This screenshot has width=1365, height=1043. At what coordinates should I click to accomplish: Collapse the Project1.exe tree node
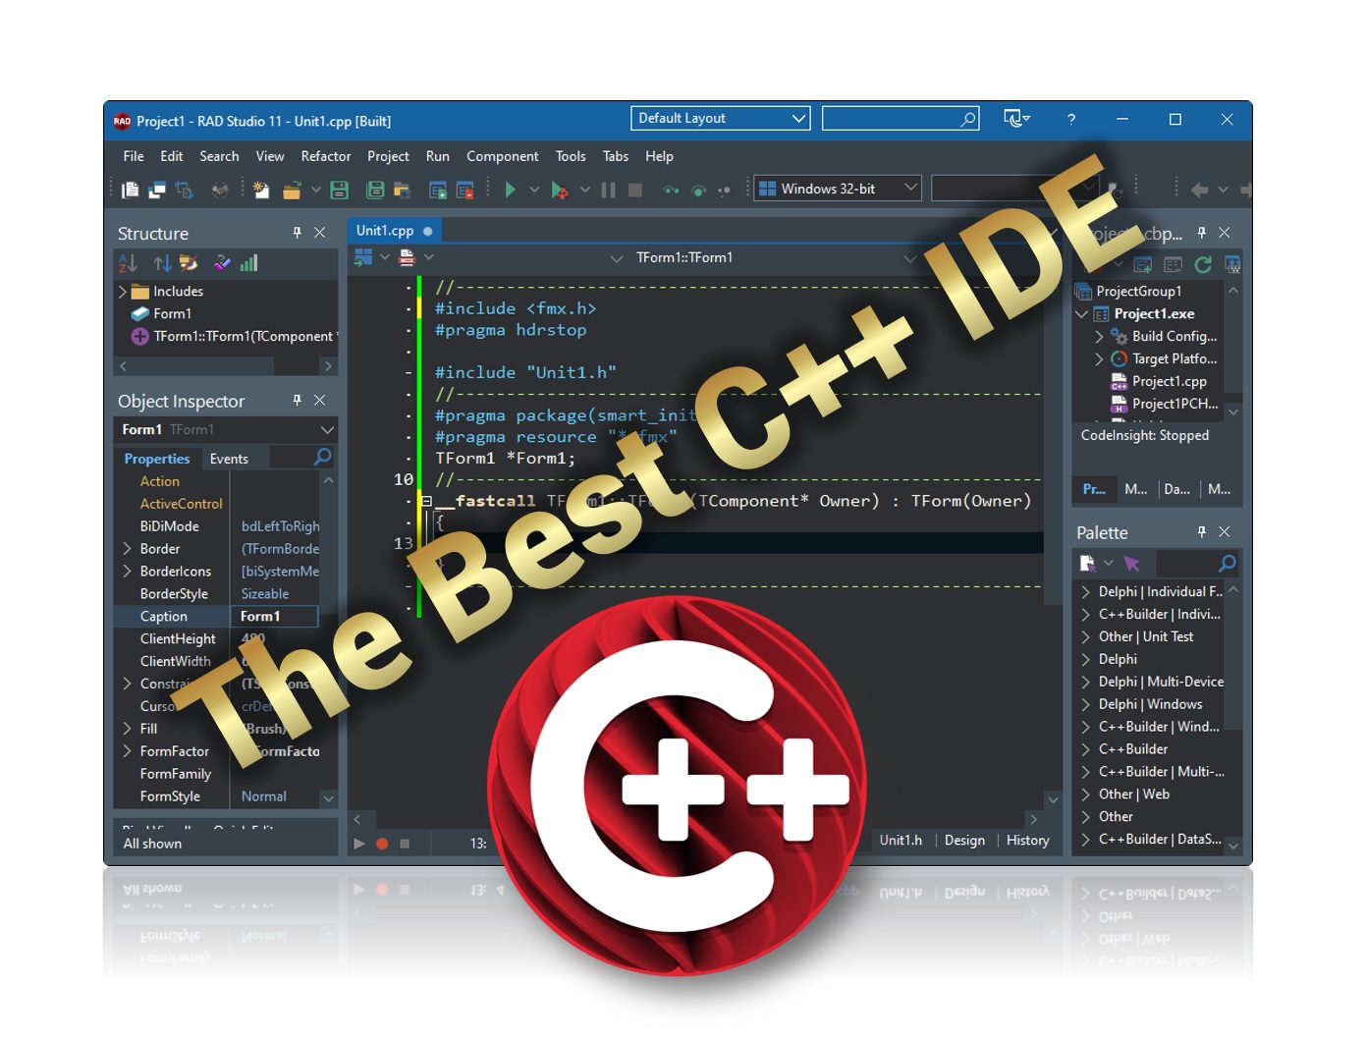(1082, 314)
